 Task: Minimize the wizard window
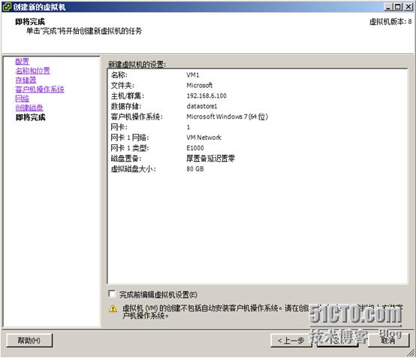pos(388,7)
